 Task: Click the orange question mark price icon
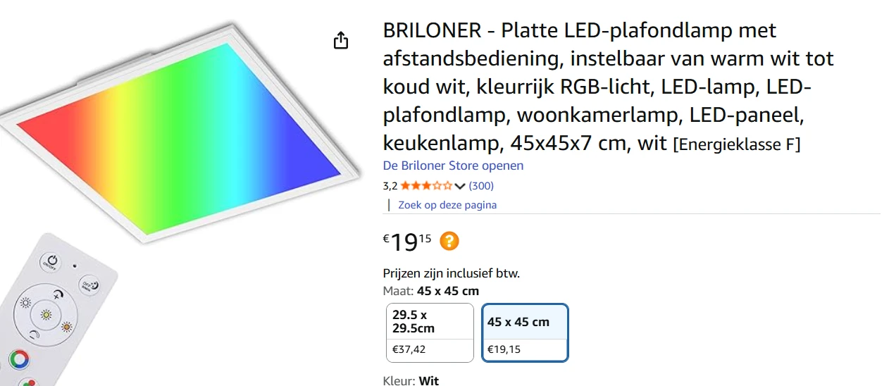[449, 242]
